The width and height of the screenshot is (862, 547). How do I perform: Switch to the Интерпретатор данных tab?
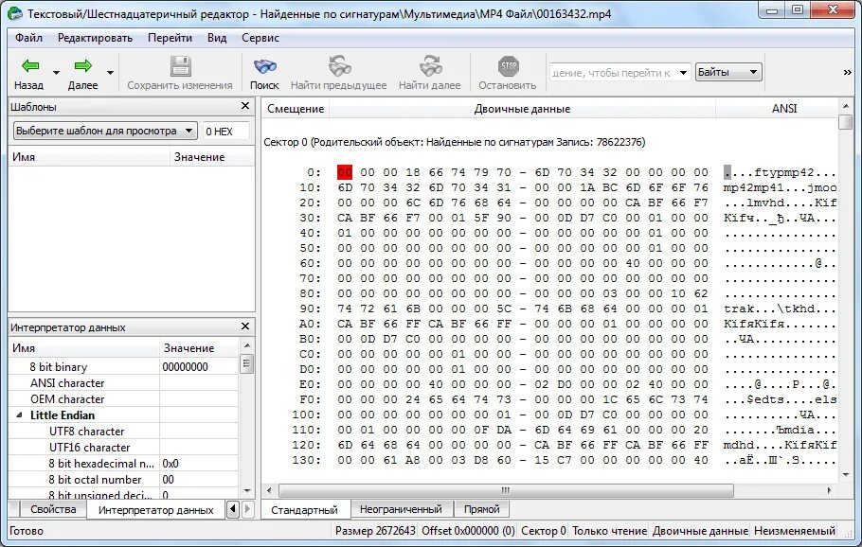click(155, 510)
